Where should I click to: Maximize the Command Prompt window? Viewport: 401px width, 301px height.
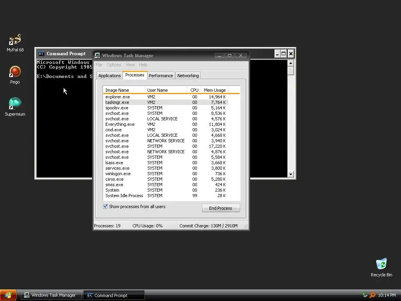pos(284,54)
